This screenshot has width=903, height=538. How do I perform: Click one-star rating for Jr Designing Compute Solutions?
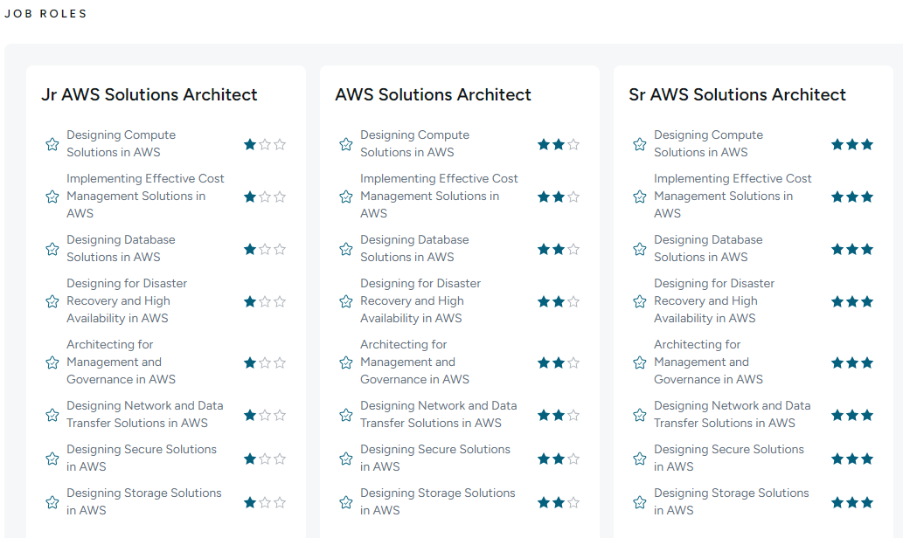(265, 144)
